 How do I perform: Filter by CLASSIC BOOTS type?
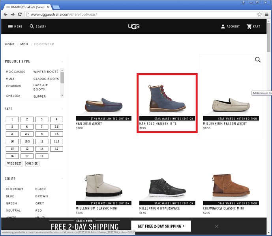coord(46,79)
